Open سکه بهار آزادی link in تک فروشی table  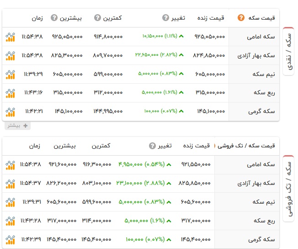click(x=256, y=184)
